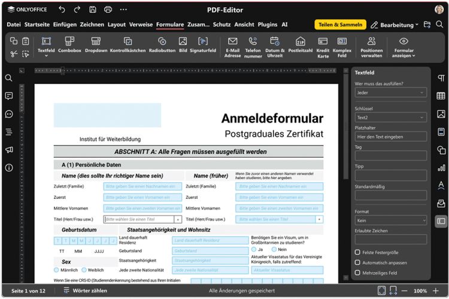449x299 pixels.
Task: Open the left sidebar search icon
Action: [x=9, y=78]
